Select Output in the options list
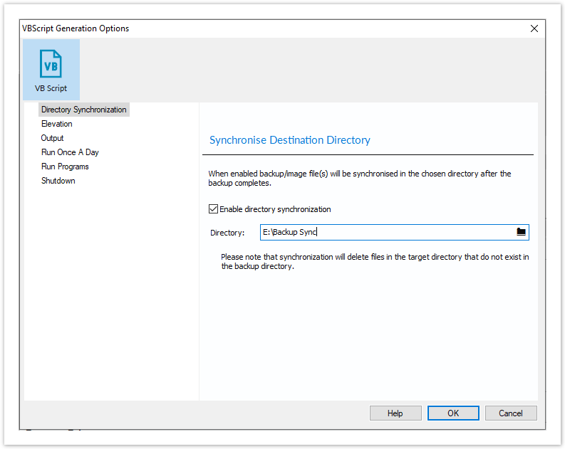 click(x=52, y=138)
